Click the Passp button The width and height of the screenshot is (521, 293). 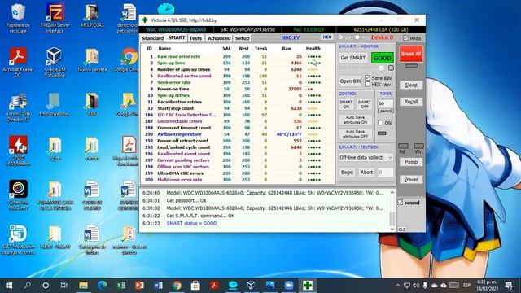click(411, 162)
